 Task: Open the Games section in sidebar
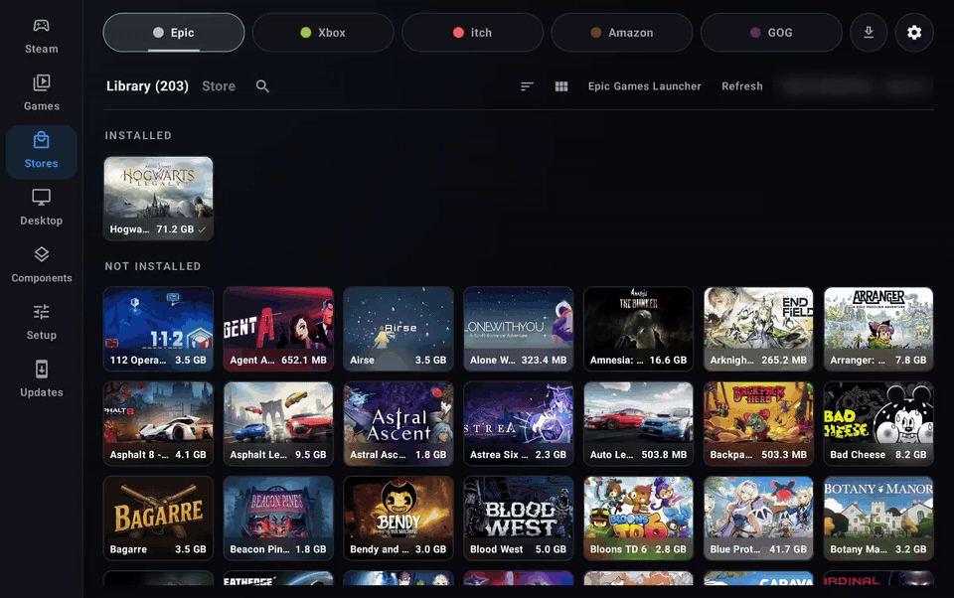pos(42,93)
